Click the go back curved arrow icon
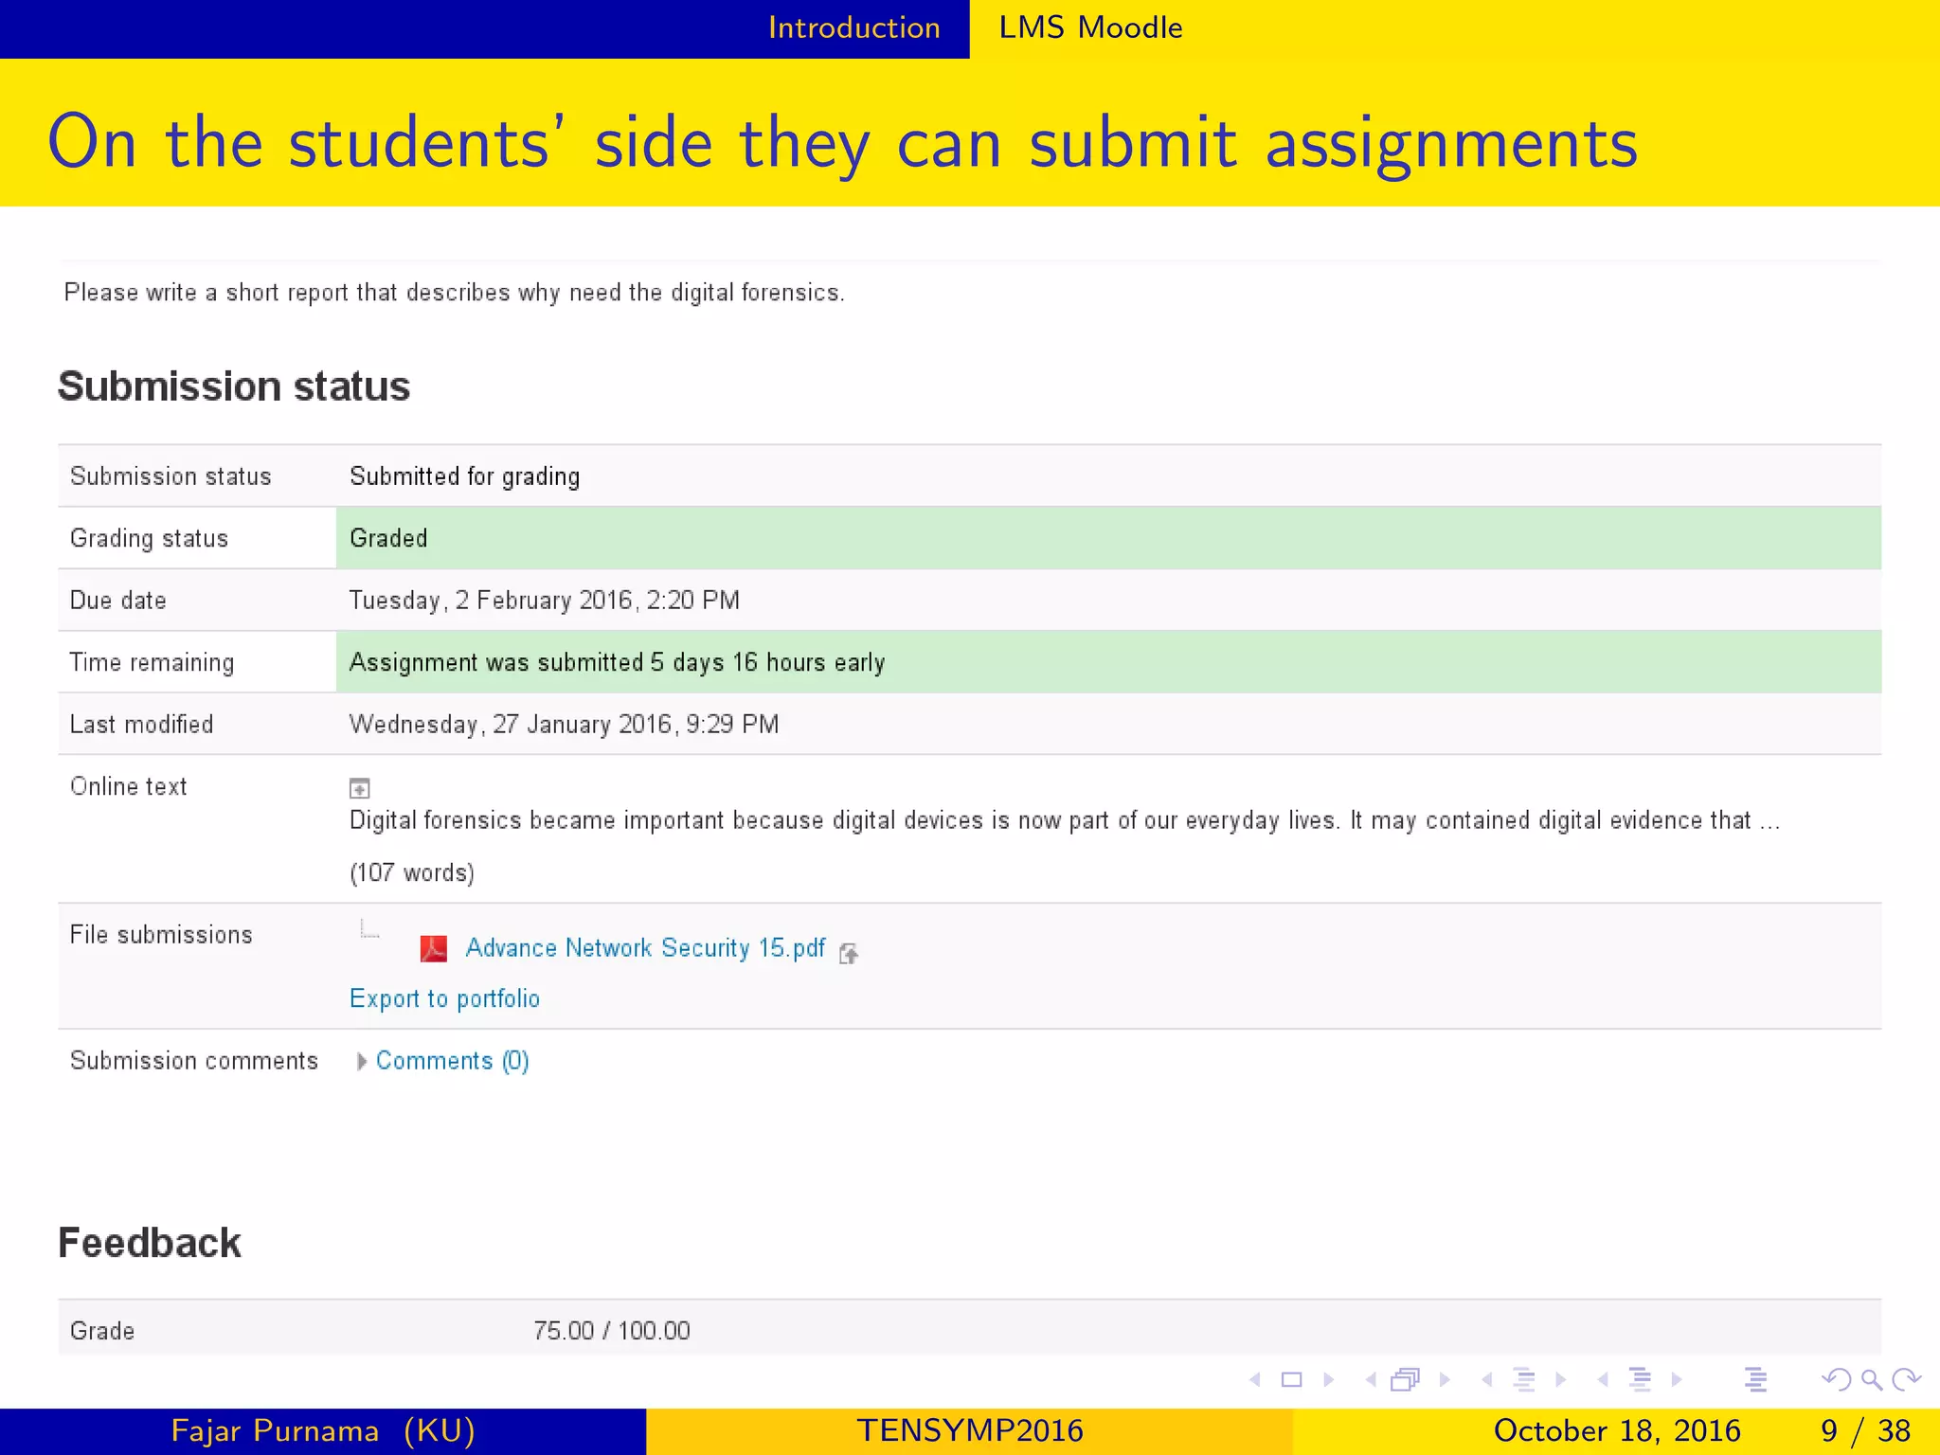The width and height of the screenshot is (1940, 1455). 1837,1380
